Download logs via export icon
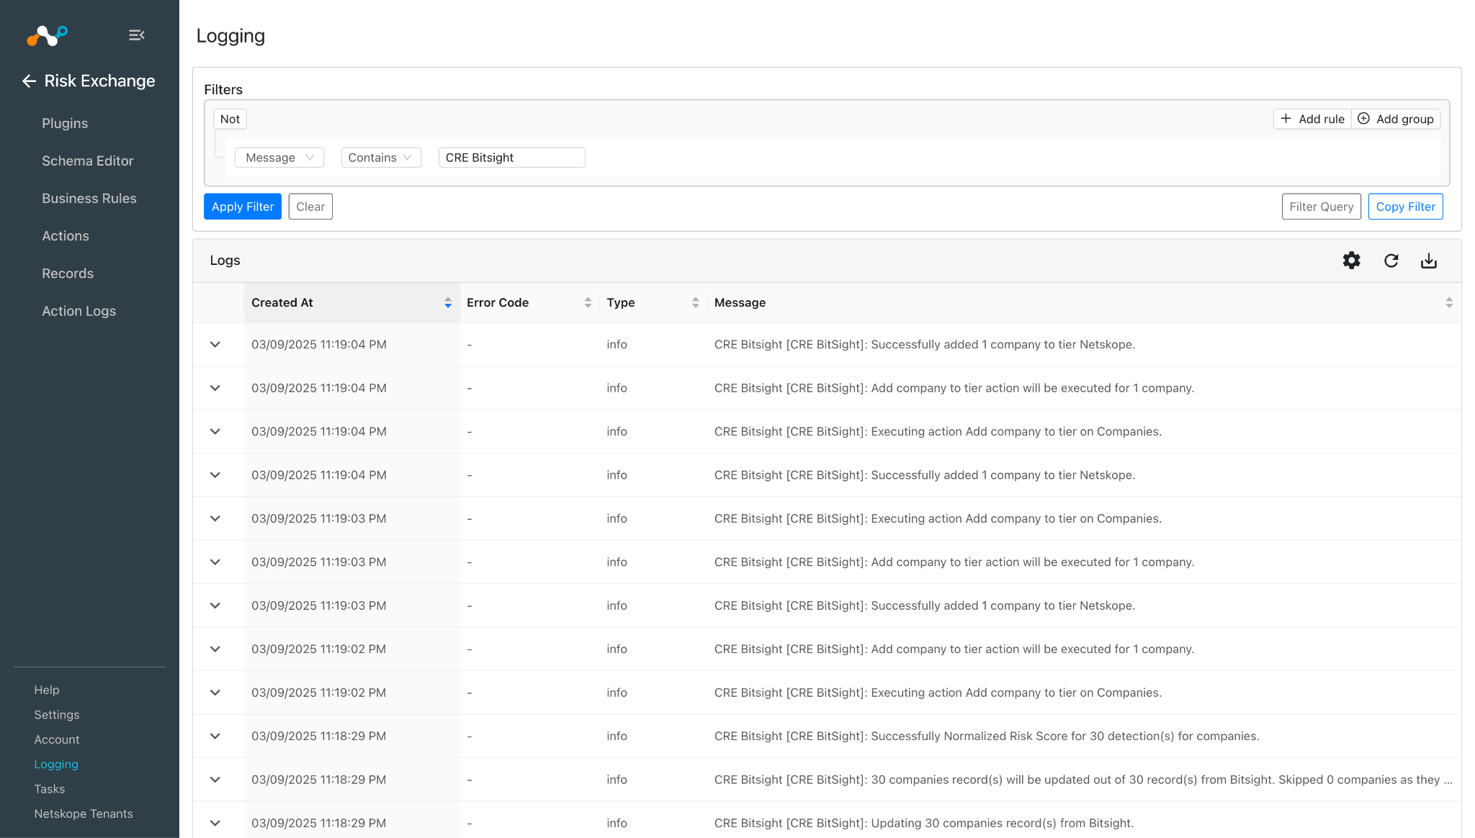 point(1429,261)
